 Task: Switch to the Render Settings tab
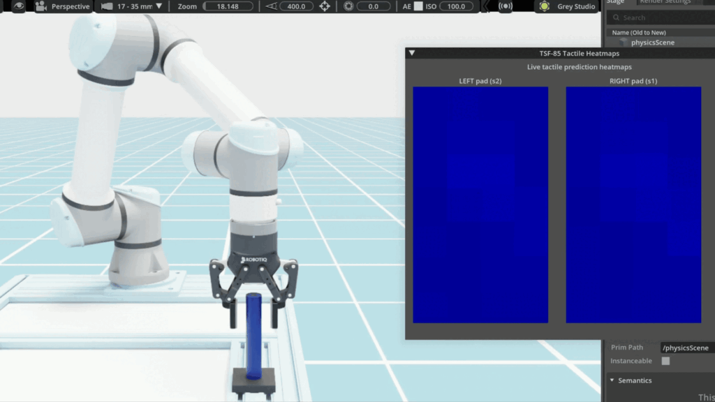(665, 2)
